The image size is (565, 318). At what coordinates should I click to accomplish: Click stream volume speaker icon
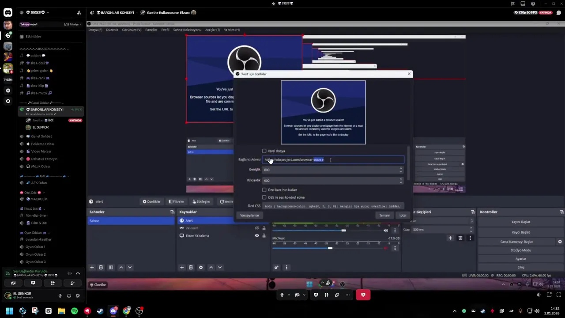click(x=539, y=295)
